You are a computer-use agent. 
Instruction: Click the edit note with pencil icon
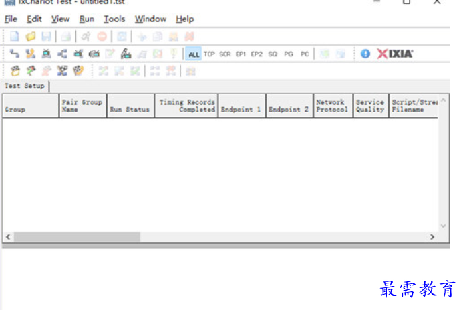point(110,54)
